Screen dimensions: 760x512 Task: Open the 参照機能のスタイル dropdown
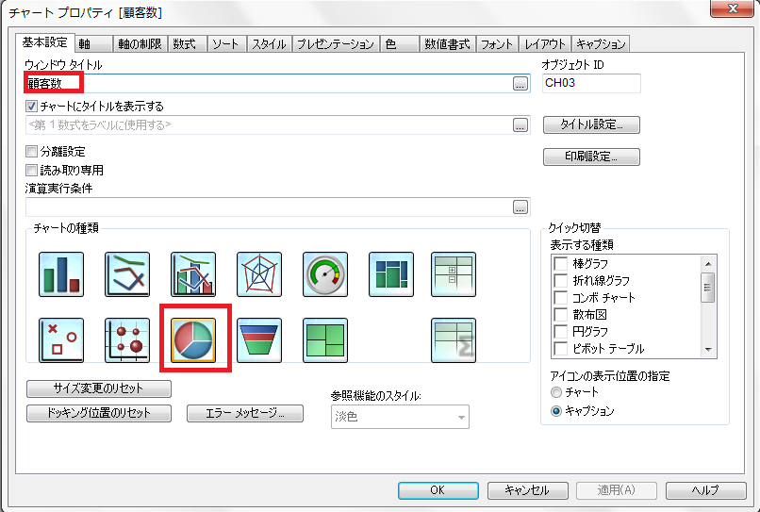pos(399,417)
